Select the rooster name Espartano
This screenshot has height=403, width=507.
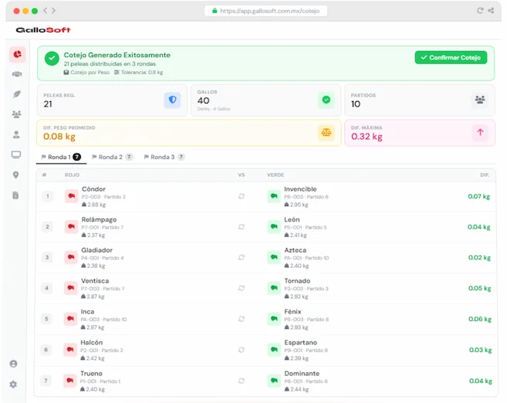point(300,342)
